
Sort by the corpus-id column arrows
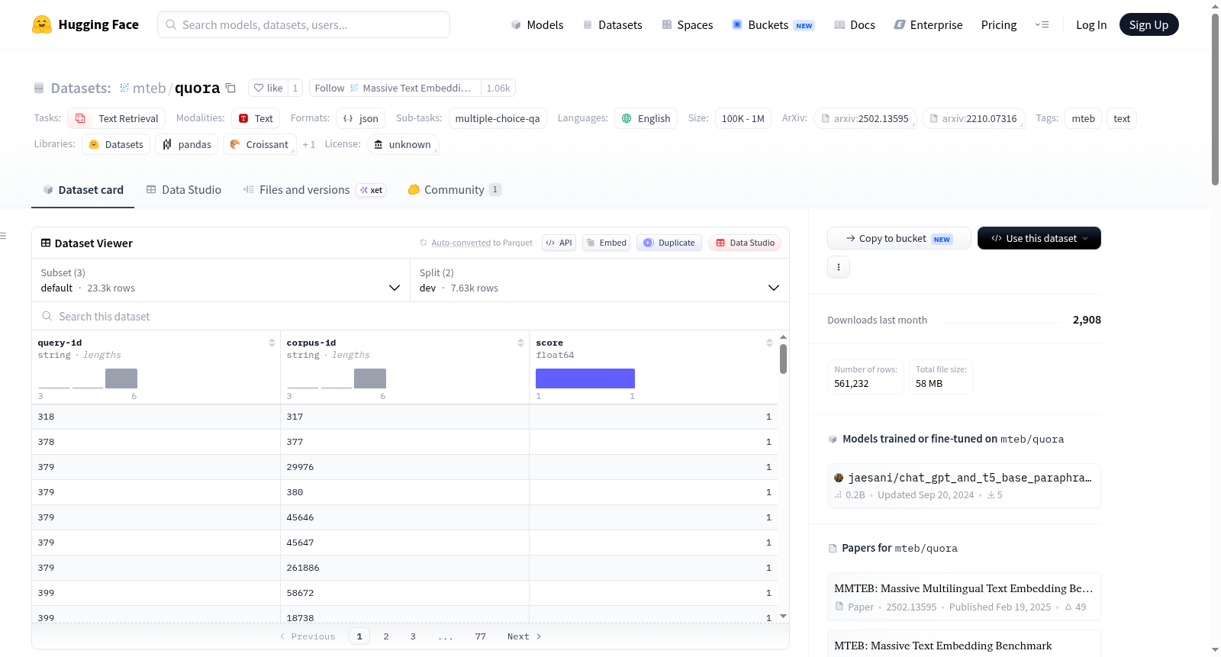coord(520,343)
